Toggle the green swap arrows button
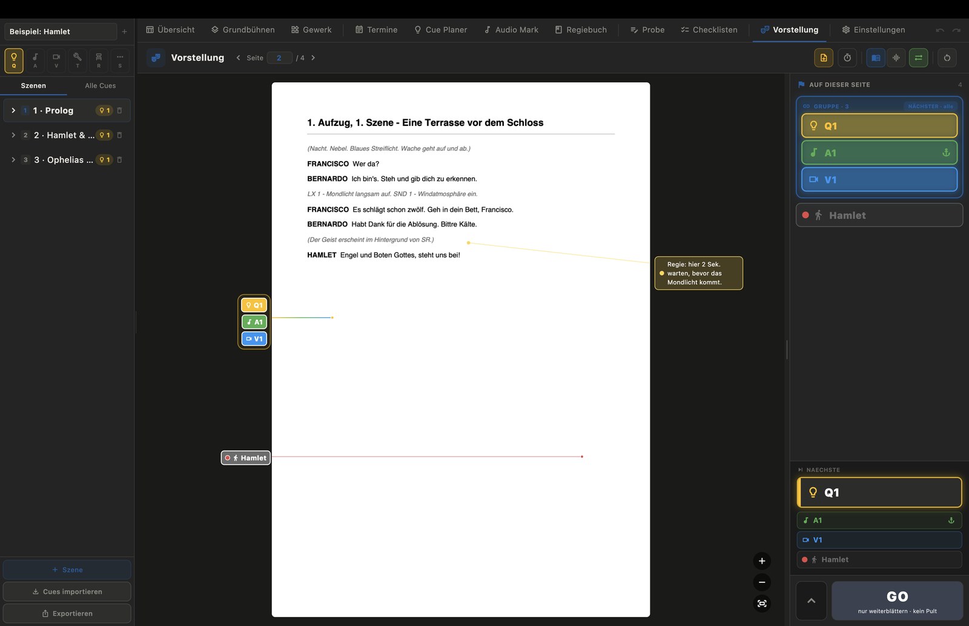 click(x=918, y=58)
